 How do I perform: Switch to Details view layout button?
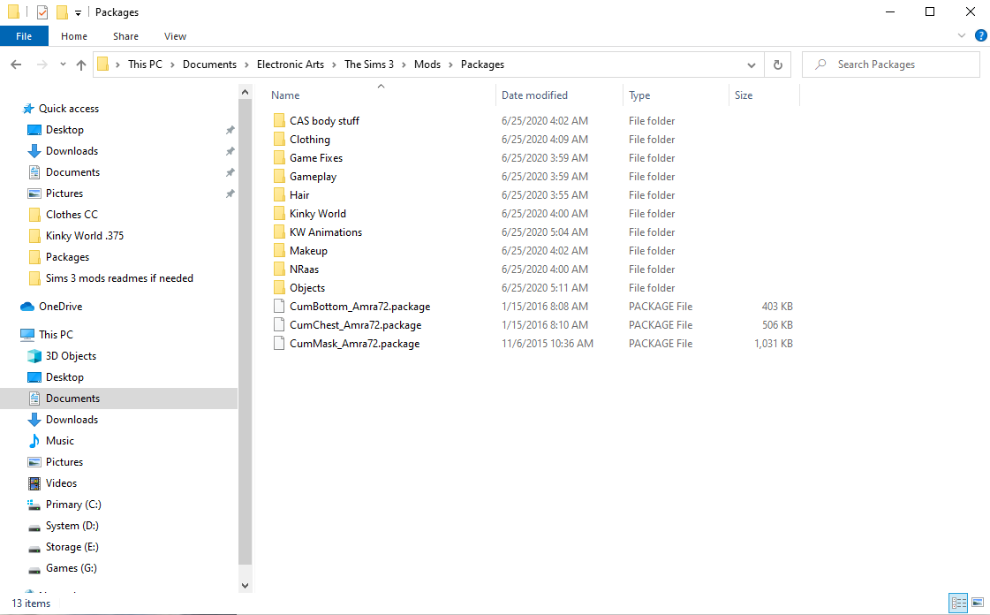(x=958, y=603)
